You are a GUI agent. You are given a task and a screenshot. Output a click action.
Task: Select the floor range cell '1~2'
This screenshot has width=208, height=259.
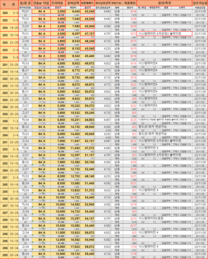click(x=16, y=121)
